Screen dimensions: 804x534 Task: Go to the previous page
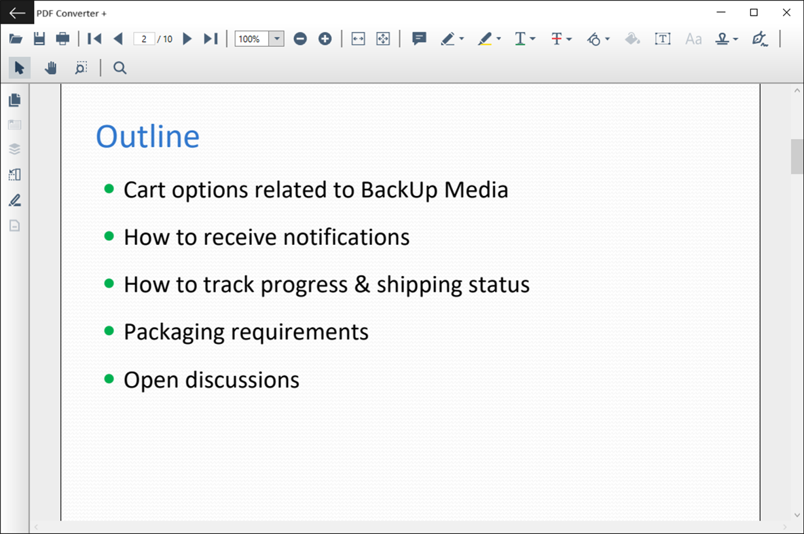(118, 39)
